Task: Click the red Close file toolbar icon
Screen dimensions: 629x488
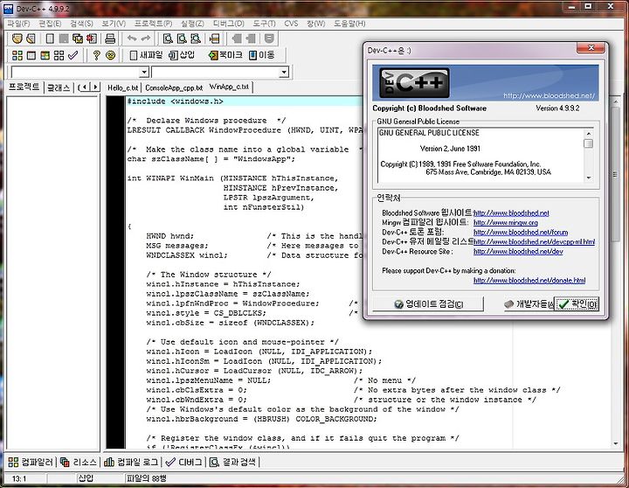Action: pos(92,38)
